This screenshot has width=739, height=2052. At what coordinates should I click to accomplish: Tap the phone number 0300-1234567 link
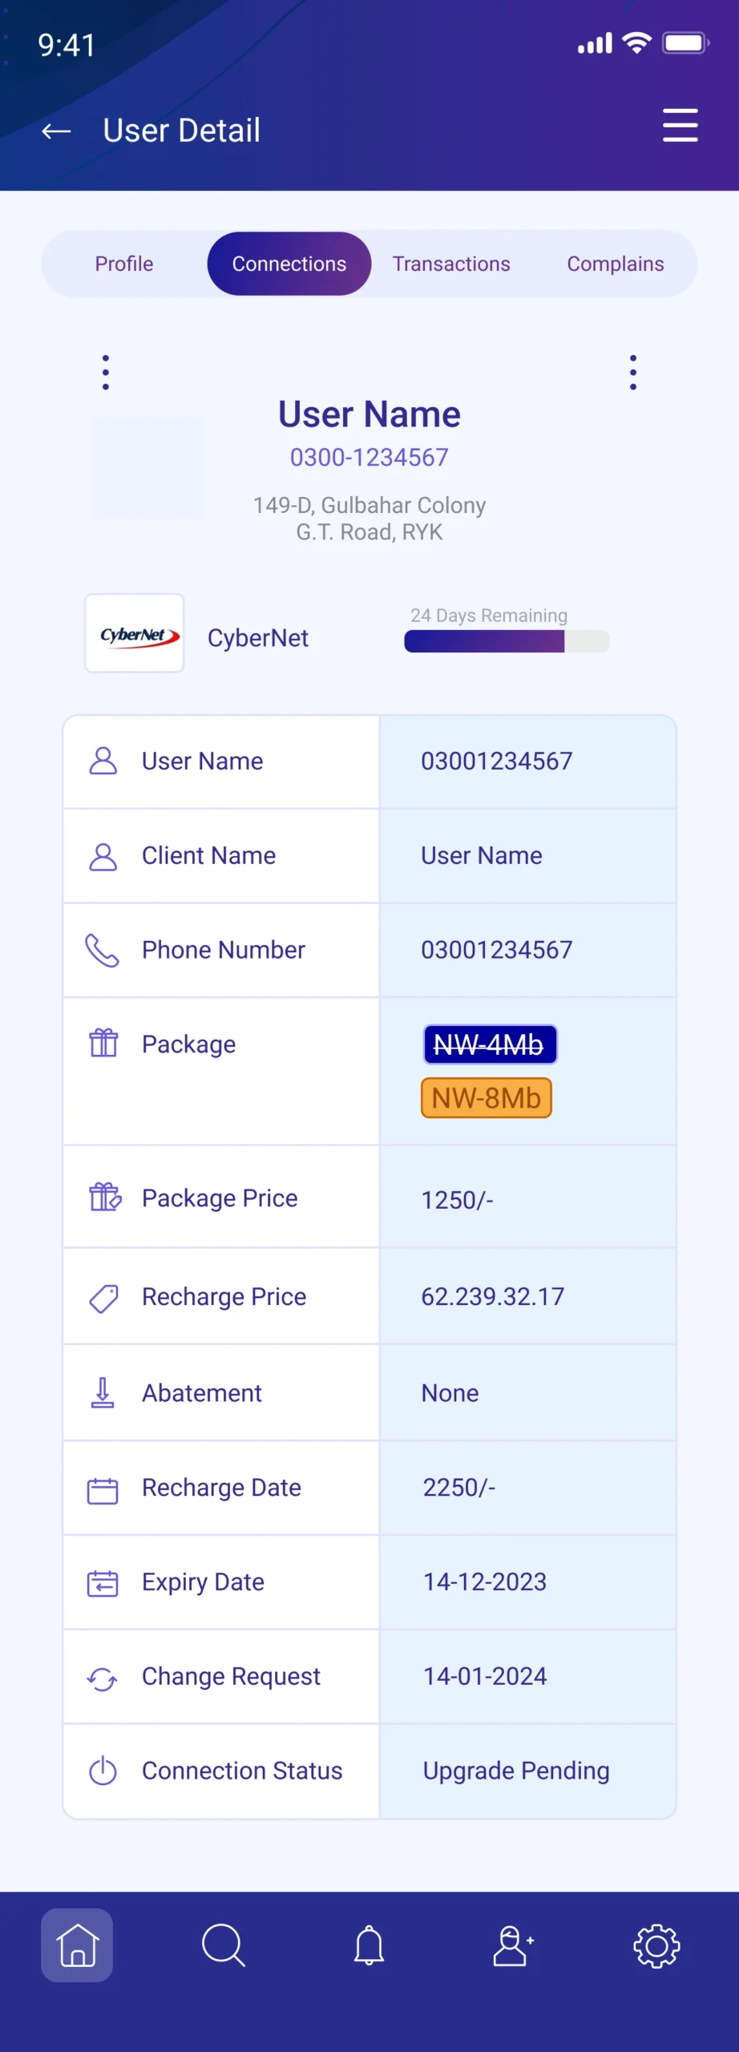(369, 458)
